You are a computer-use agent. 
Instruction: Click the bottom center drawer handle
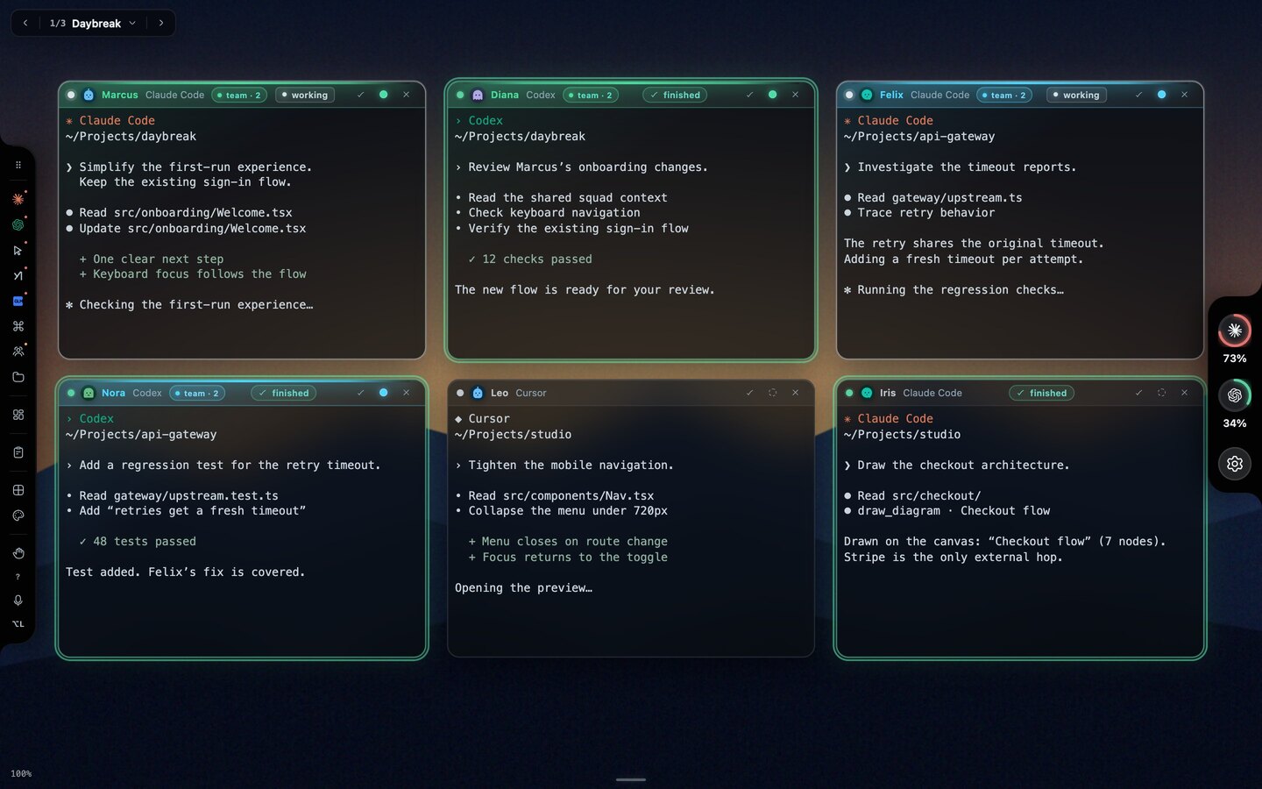[631, 779]
